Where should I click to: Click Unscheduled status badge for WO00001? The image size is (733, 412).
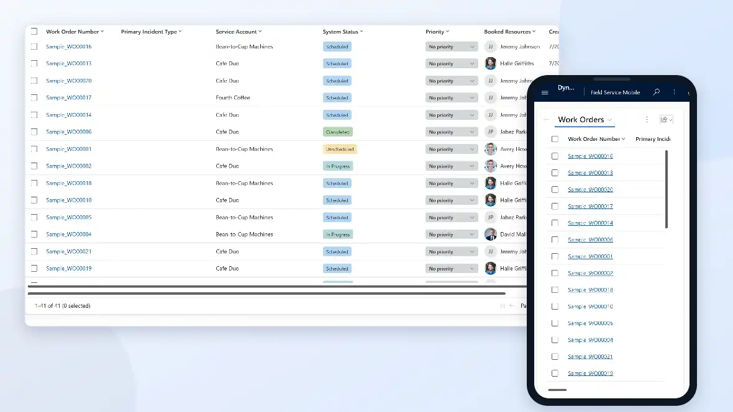pos(340,149)
